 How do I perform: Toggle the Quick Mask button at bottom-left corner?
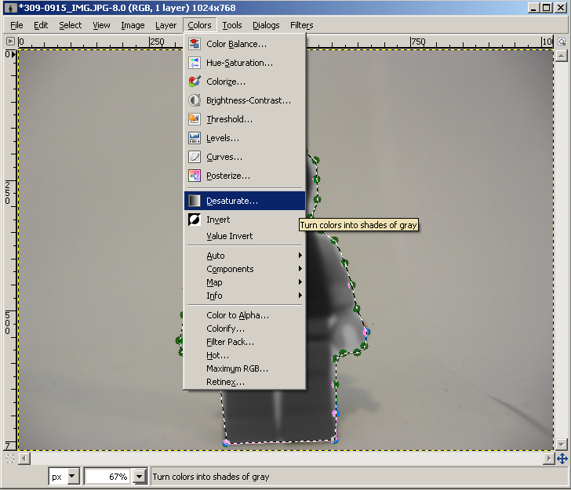[x=10, y=459]
